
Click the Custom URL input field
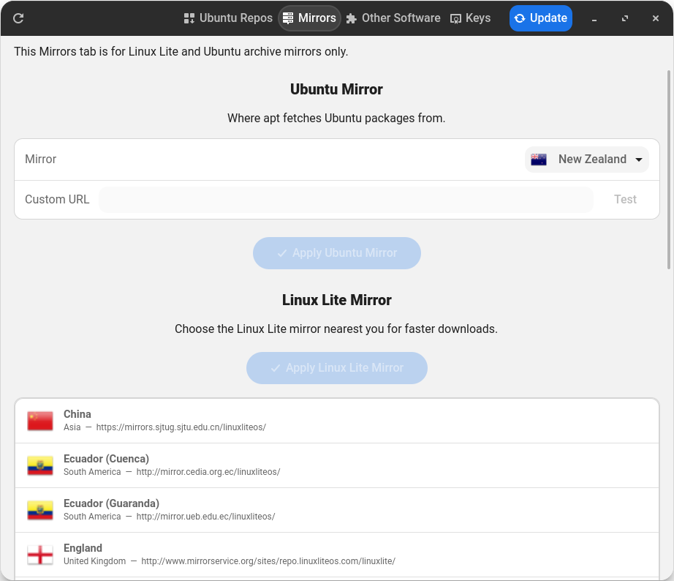(346, 200)
